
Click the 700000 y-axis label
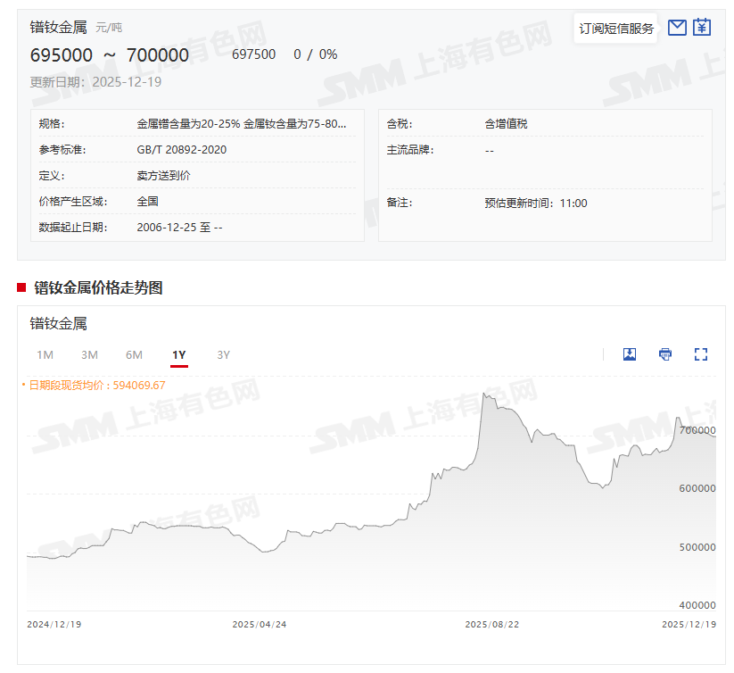(697, 430)
